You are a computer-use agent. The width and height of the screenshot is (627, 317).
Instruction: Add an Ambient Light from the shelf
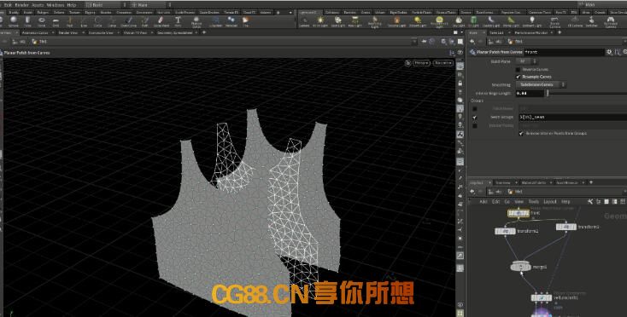[532, 21]
